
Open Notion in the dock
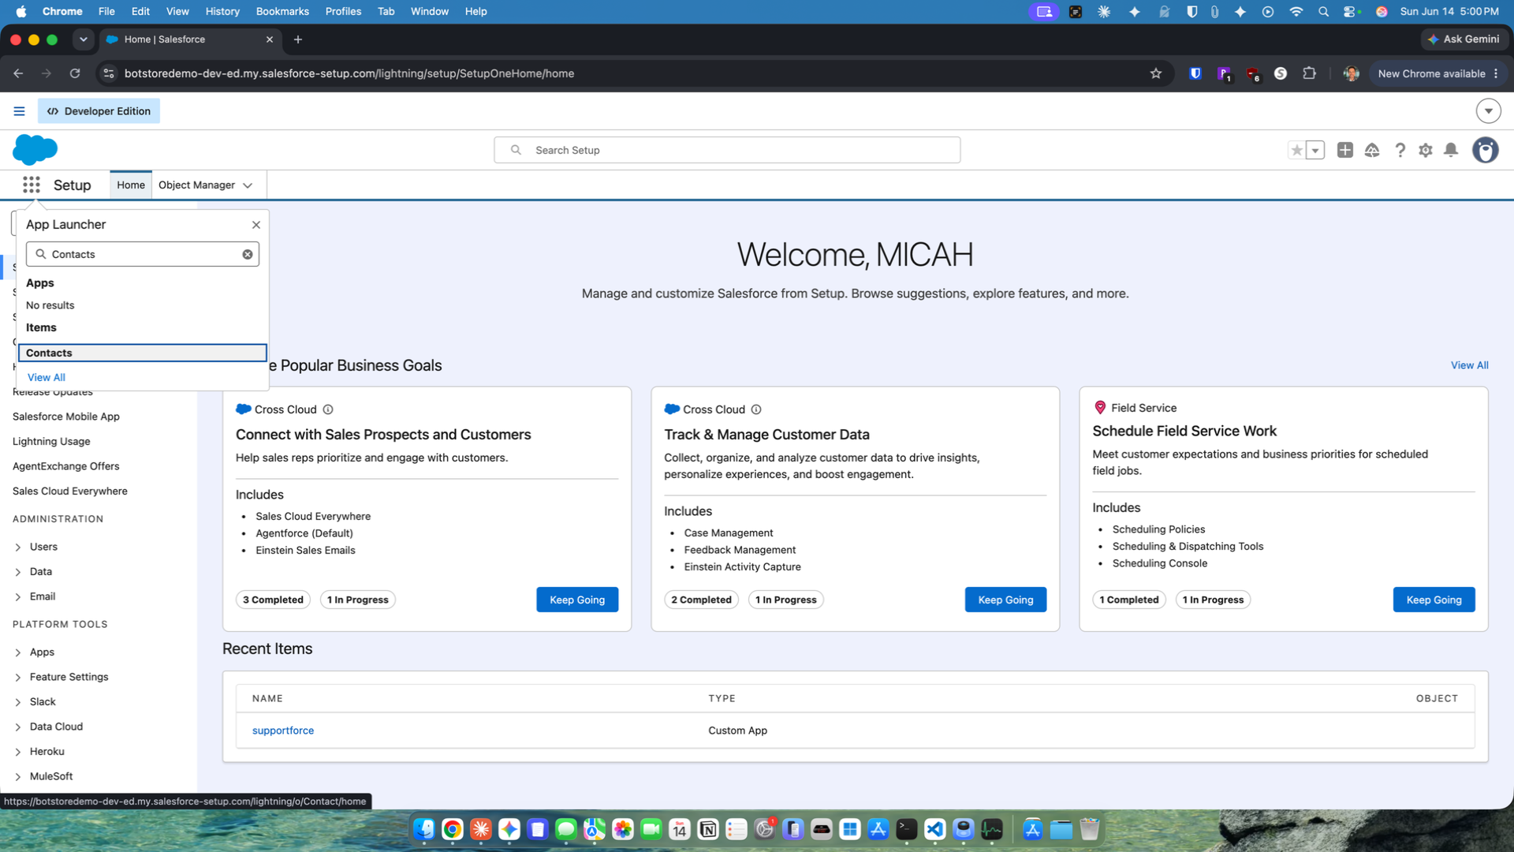pos(708,829)
